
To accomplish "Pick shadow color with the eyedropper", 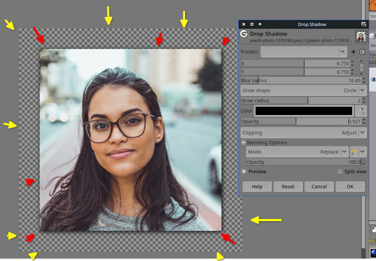I will point(361,111).
